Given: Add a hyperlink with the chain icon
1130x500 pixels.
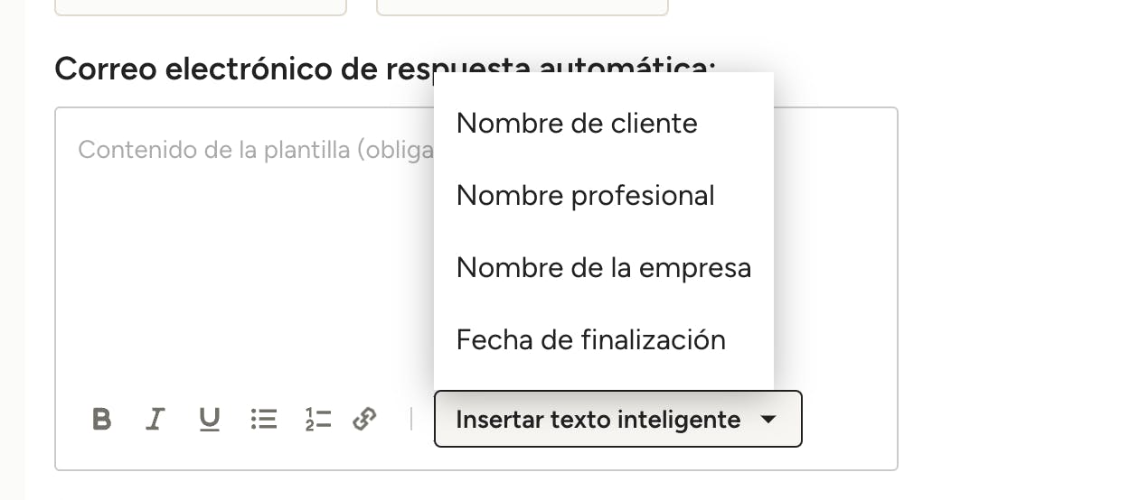Looking at the screenshot, I should point(364,419).
